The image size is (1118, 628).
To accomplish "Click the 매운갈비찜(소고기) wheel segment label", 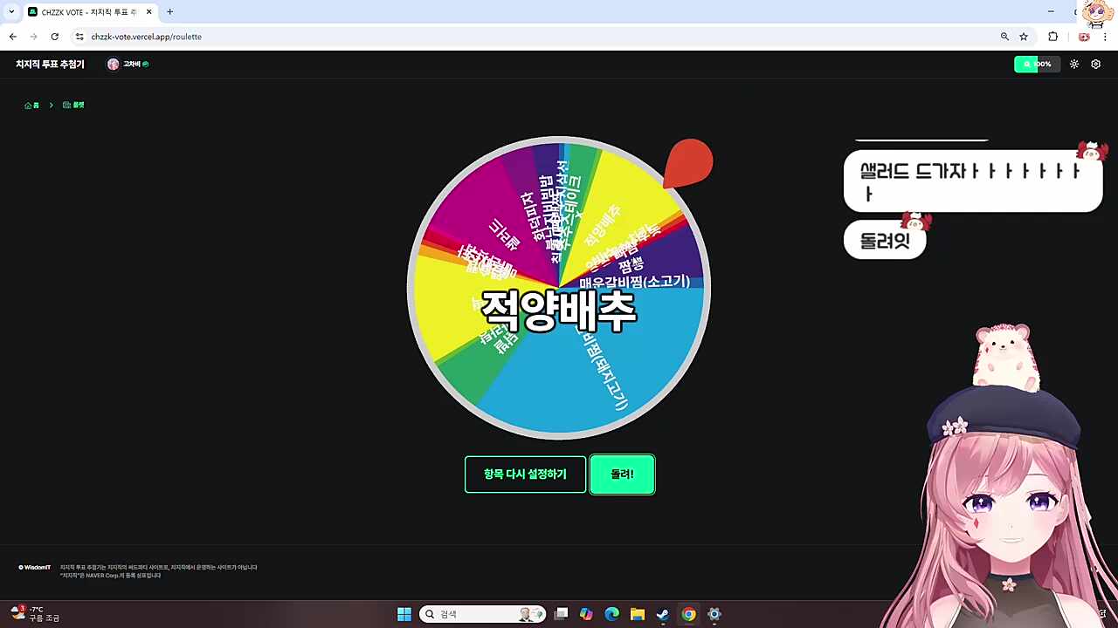I will [635, 282].
